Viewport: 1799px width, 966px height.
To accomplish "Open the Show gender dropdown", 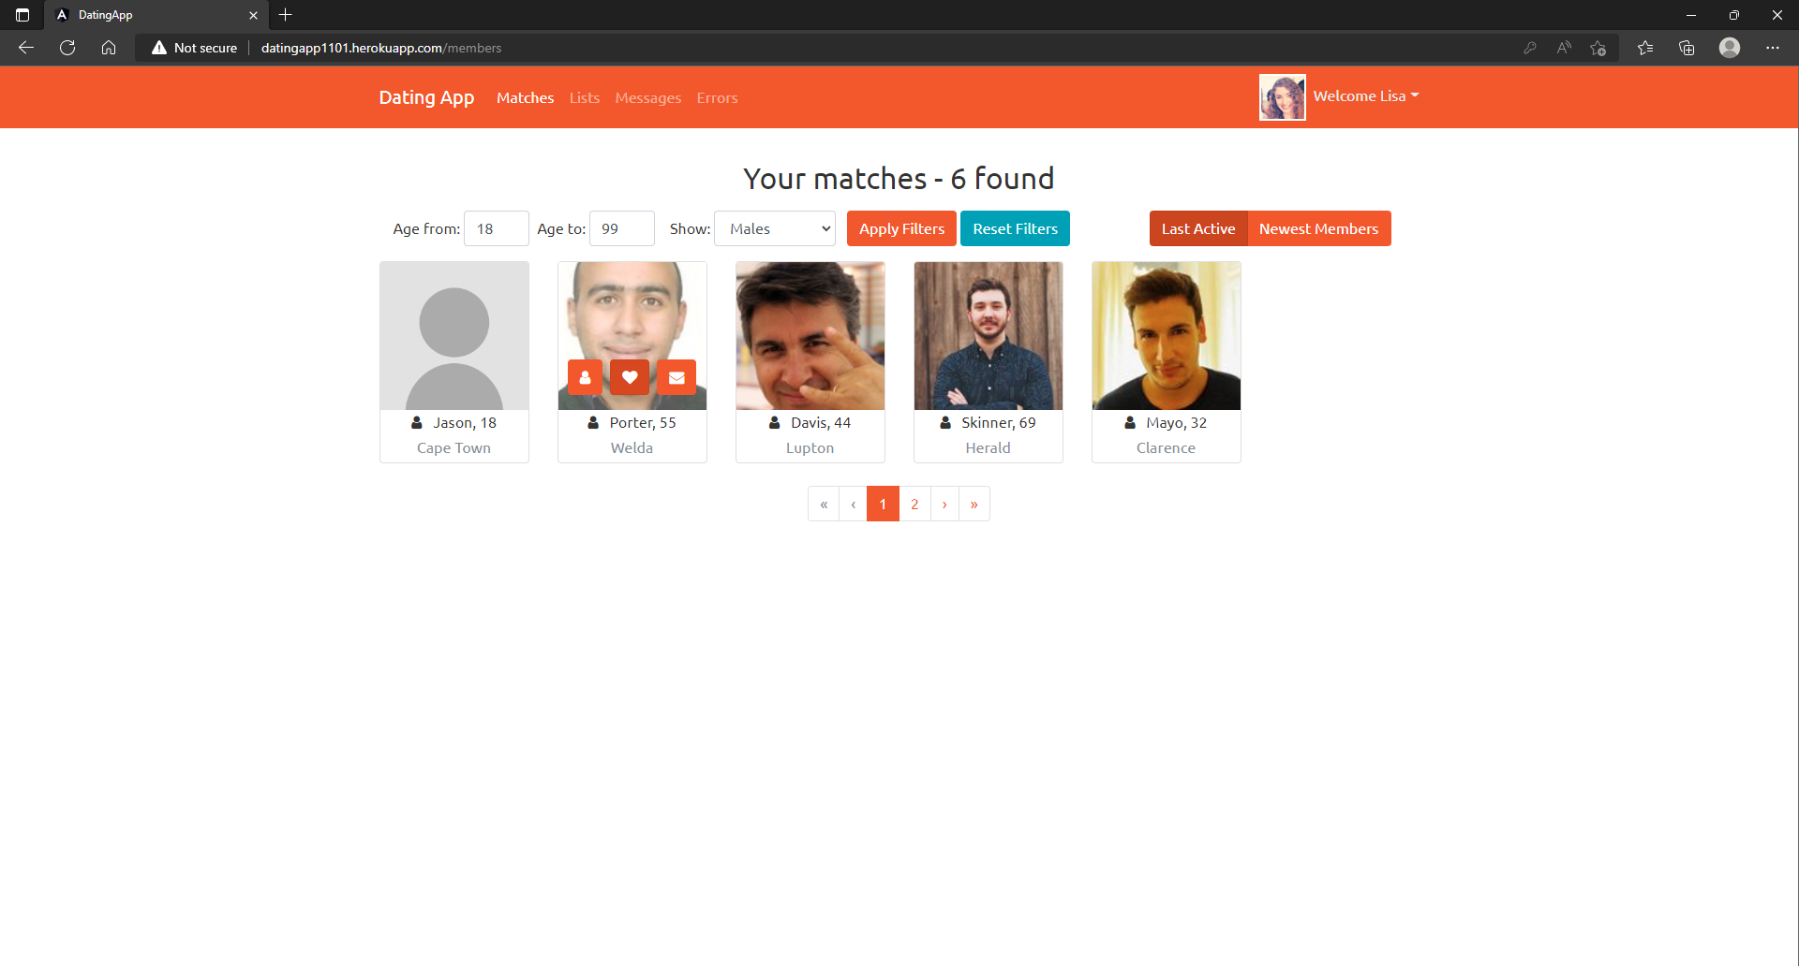I will click(774, 228).
